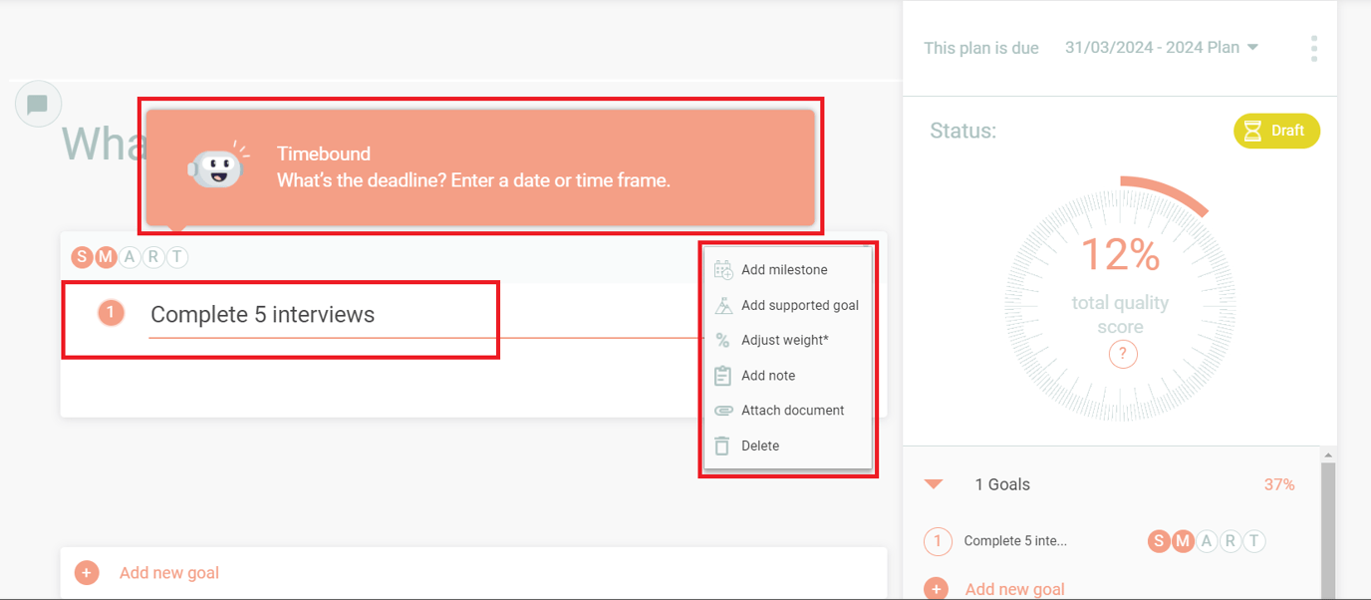Click the plus icon beside bottom Add new goal
This screenshot has height=600, width=1371.
click(87, 572)
